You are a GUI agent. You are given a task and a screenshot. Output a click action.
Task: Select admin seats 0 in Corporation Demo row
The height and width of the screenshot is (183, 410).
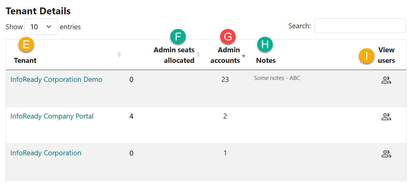[x=131, y=79]
